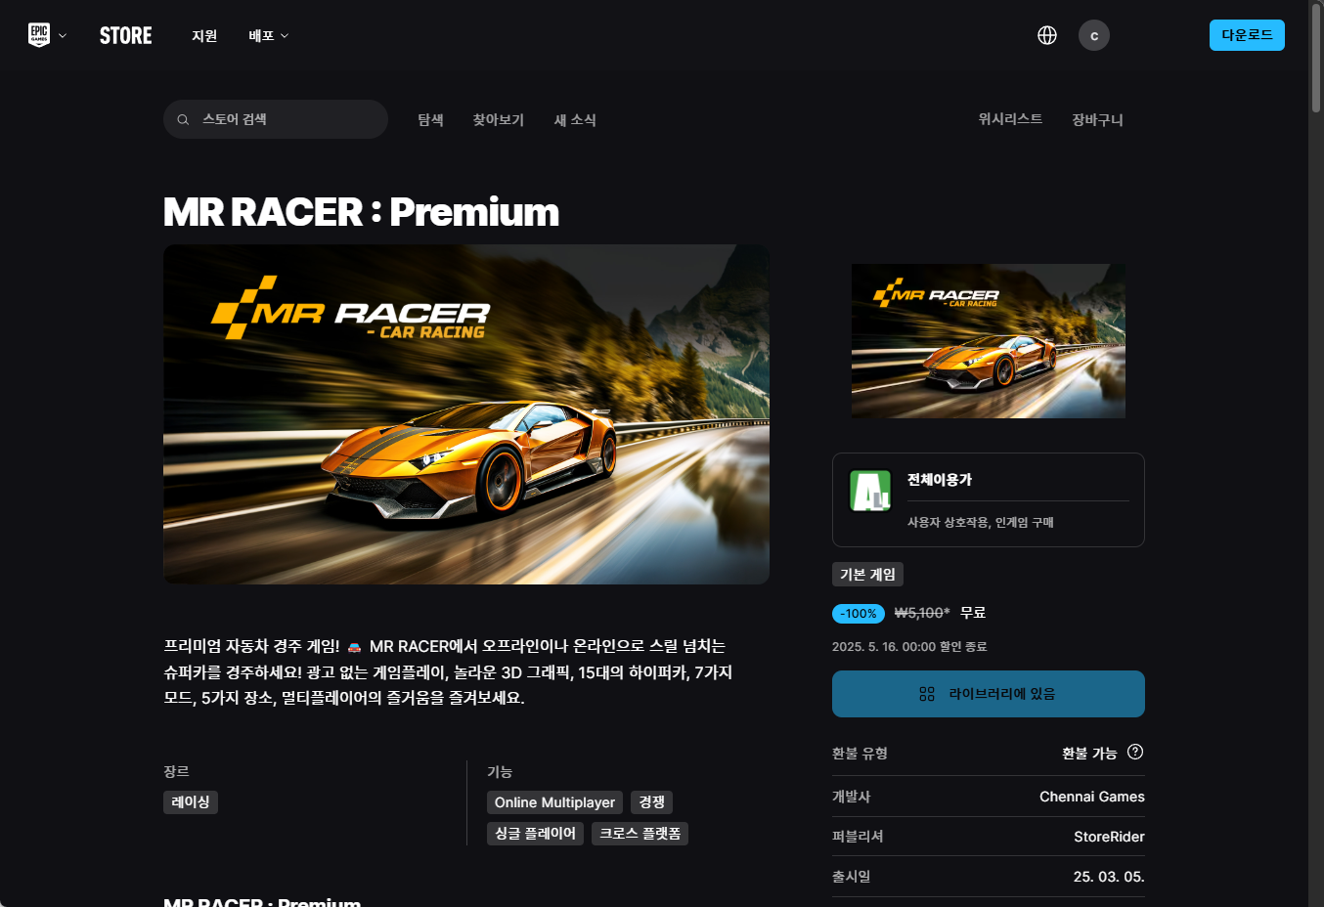Image resolution: width=1324 pixels, height=907 pixels.
Task: Focus the 스토어 검색 search field
Action: coord(276,119)
